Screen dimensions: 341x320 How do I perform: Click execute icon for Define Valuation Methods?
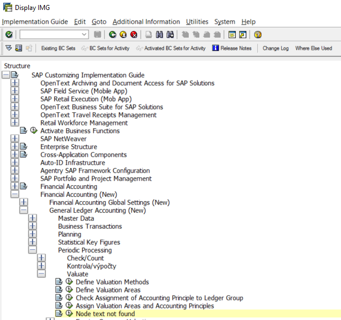[x=69, y=281]
